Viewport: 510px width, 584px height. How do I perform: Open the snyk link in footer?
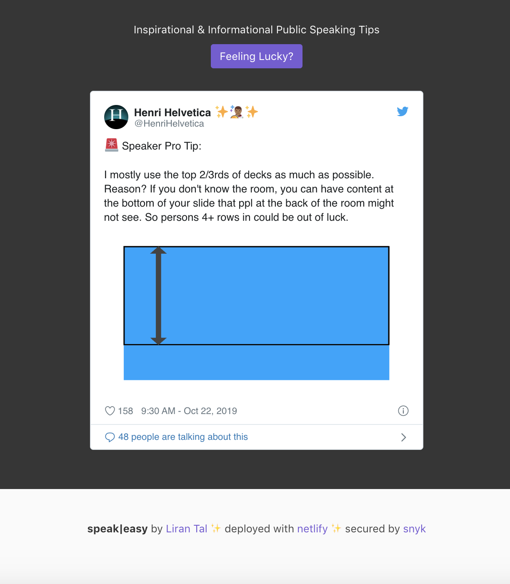pyautogui.click(x=414, y=529)
